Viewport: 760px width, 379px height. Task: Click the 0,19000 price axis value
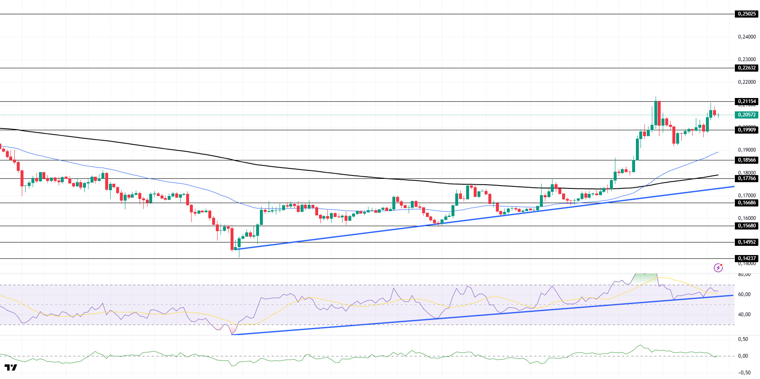pyautogui.click(x=747, y=150)
